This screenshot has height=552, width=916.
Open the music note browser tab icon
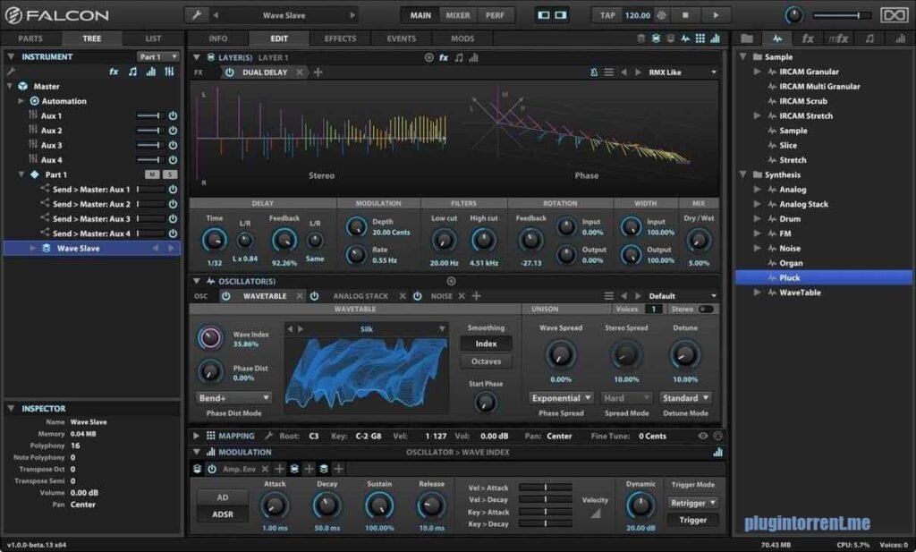869,38
